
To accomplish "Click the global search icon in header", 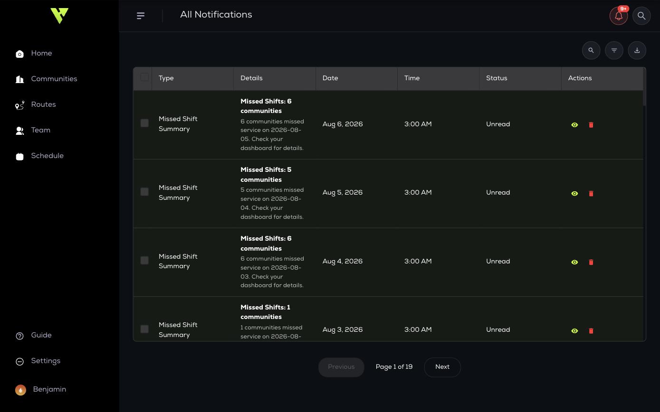I will (x=641, y=16).
